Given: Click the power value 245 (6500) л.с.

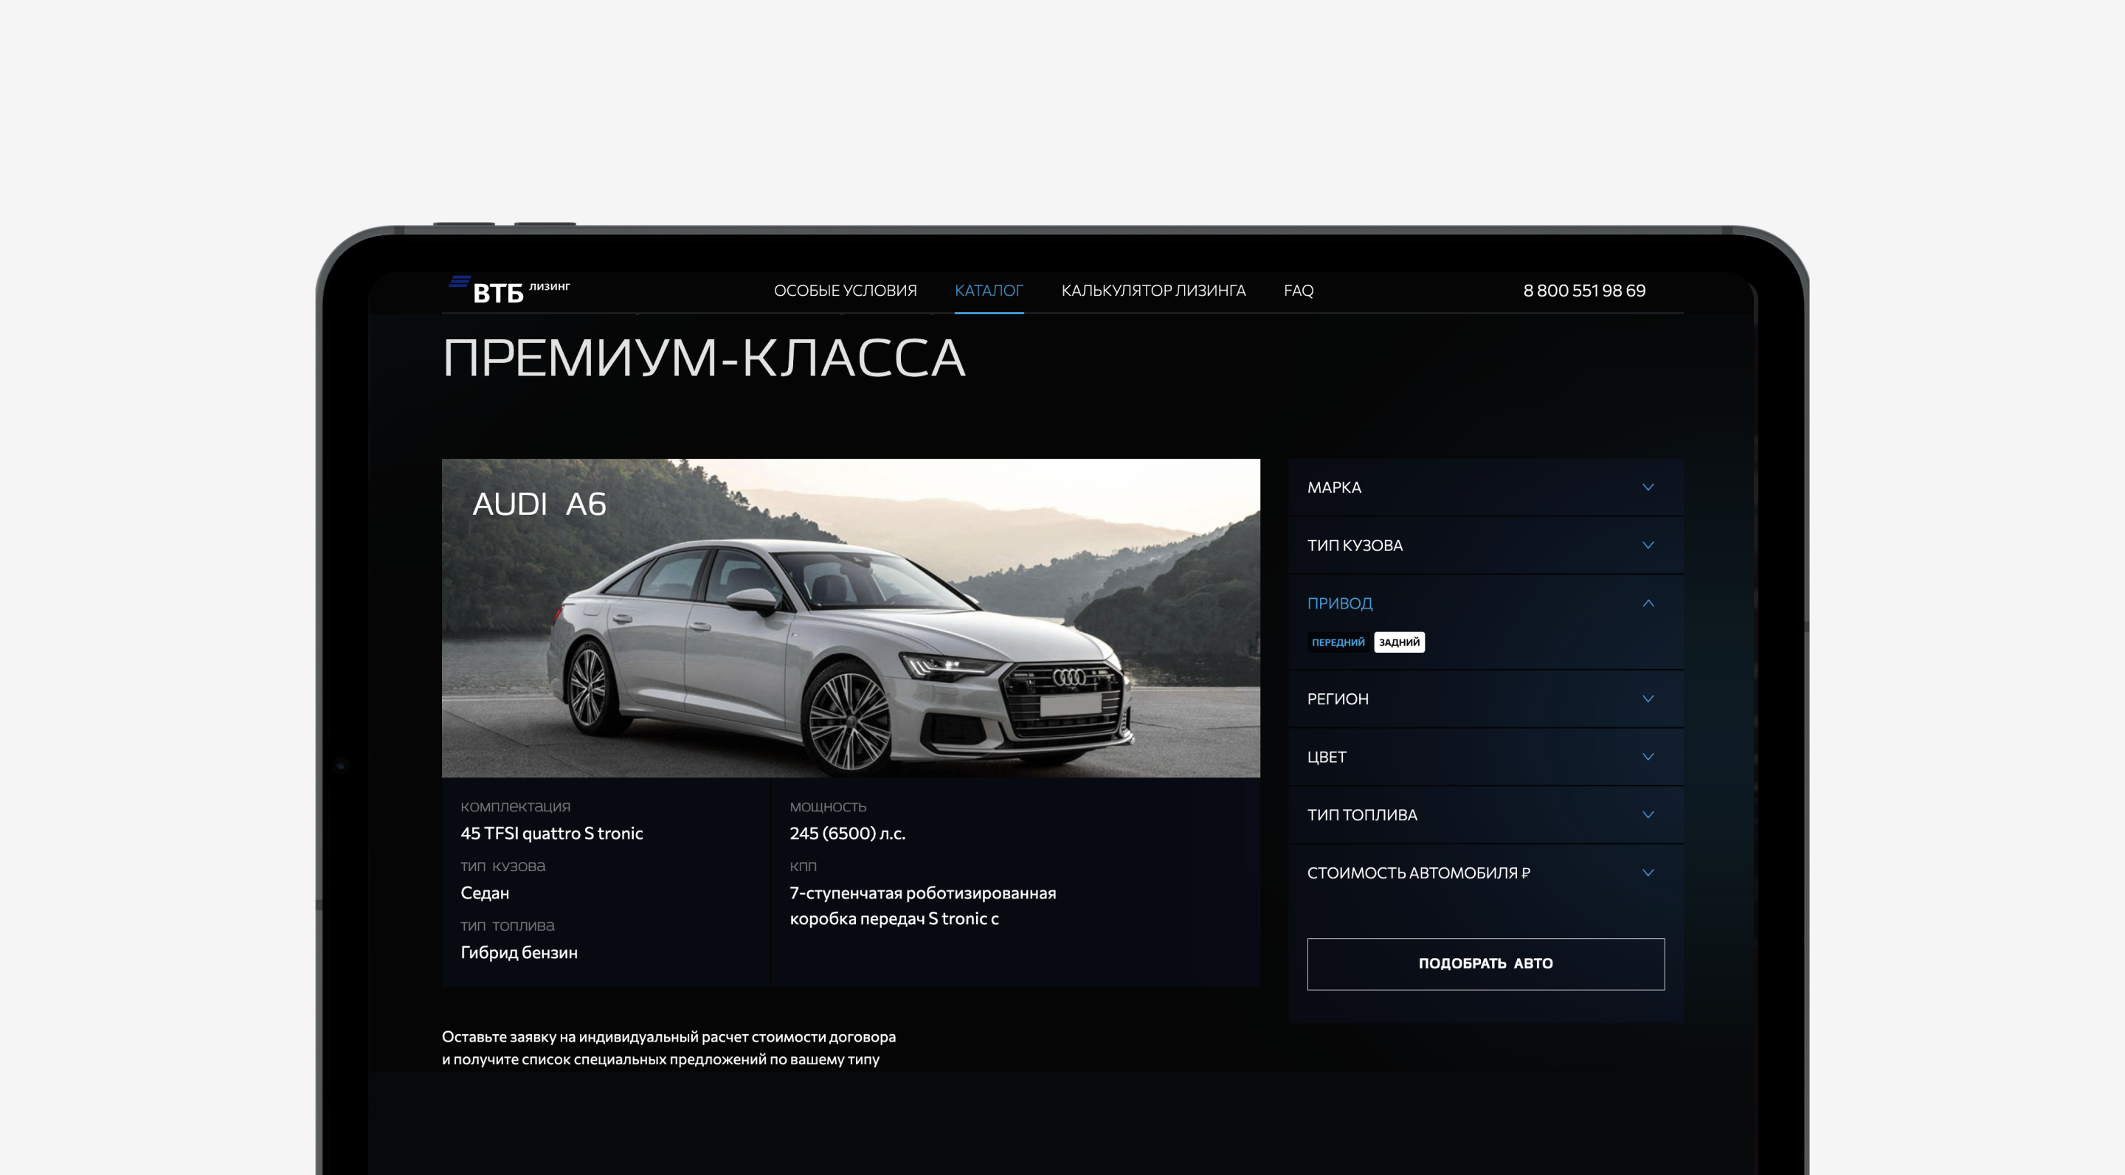Looking at the screenshot, I should point(847,833).
